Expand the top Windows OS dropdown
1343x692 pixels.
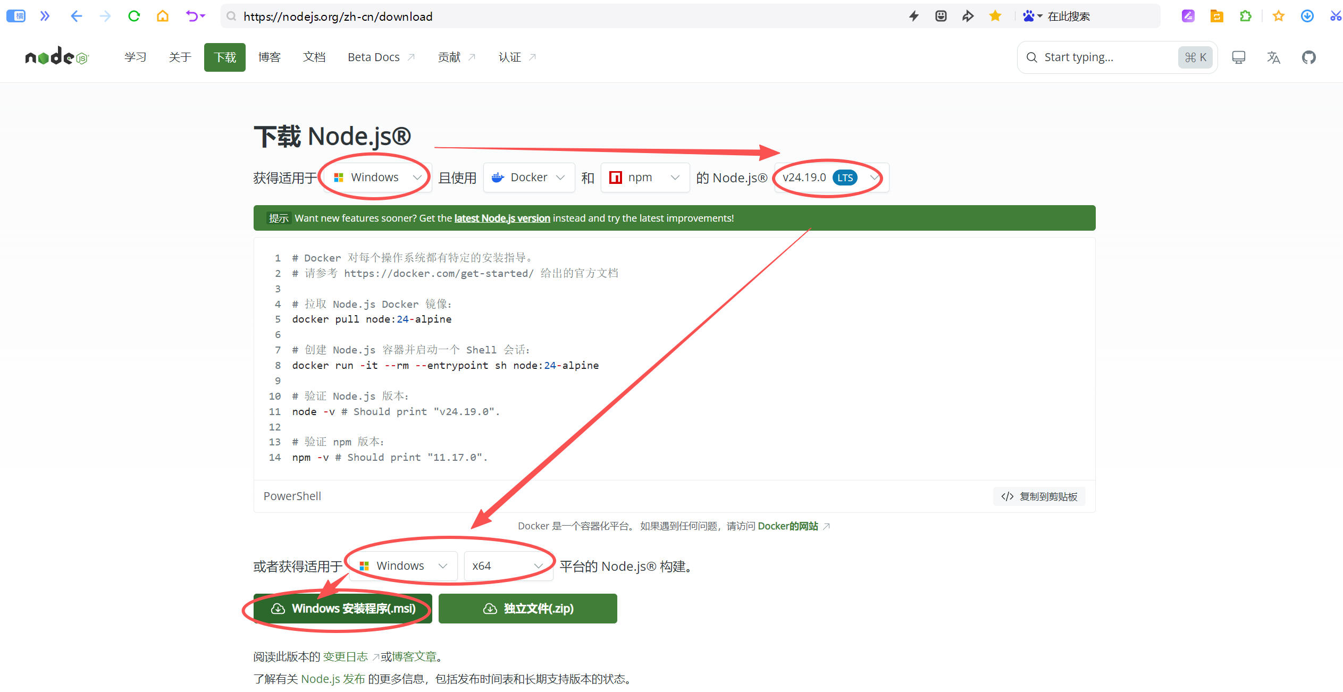click(377, 178)
